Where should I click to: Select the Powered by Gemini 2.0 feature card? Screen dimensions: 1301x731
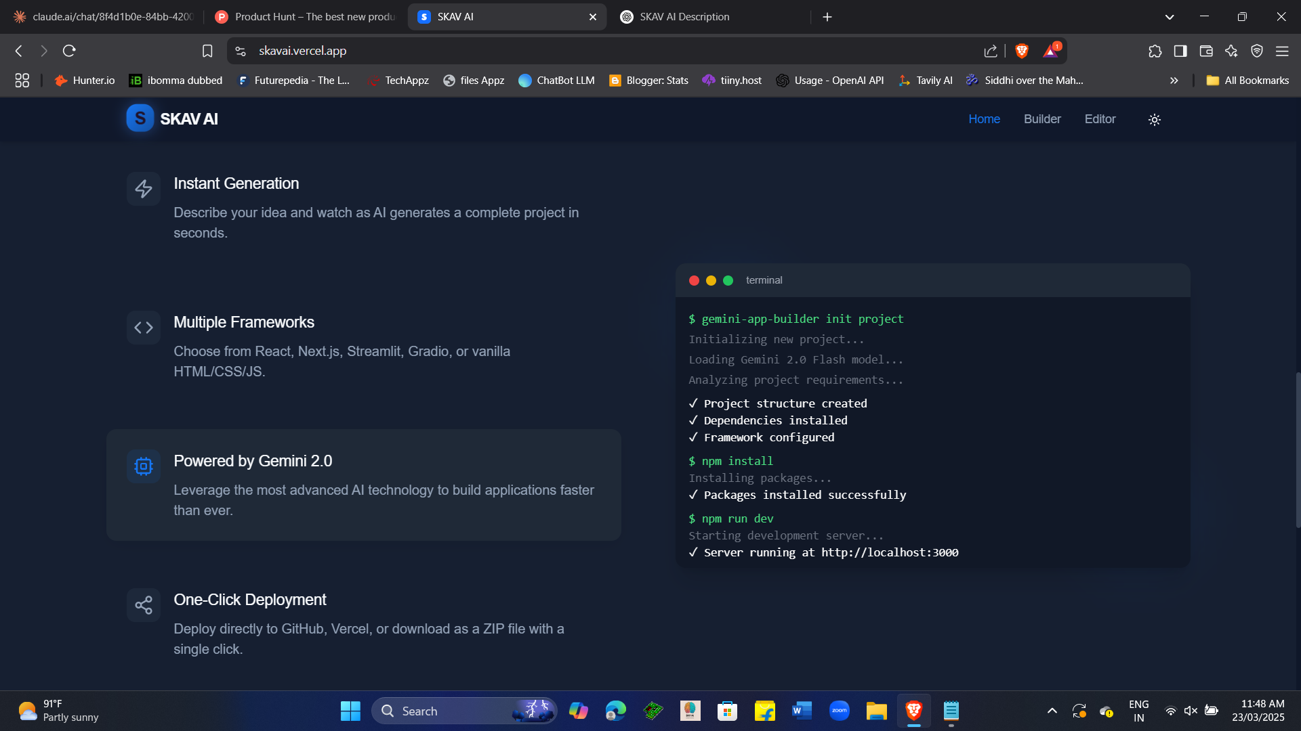tap(364, 485)
